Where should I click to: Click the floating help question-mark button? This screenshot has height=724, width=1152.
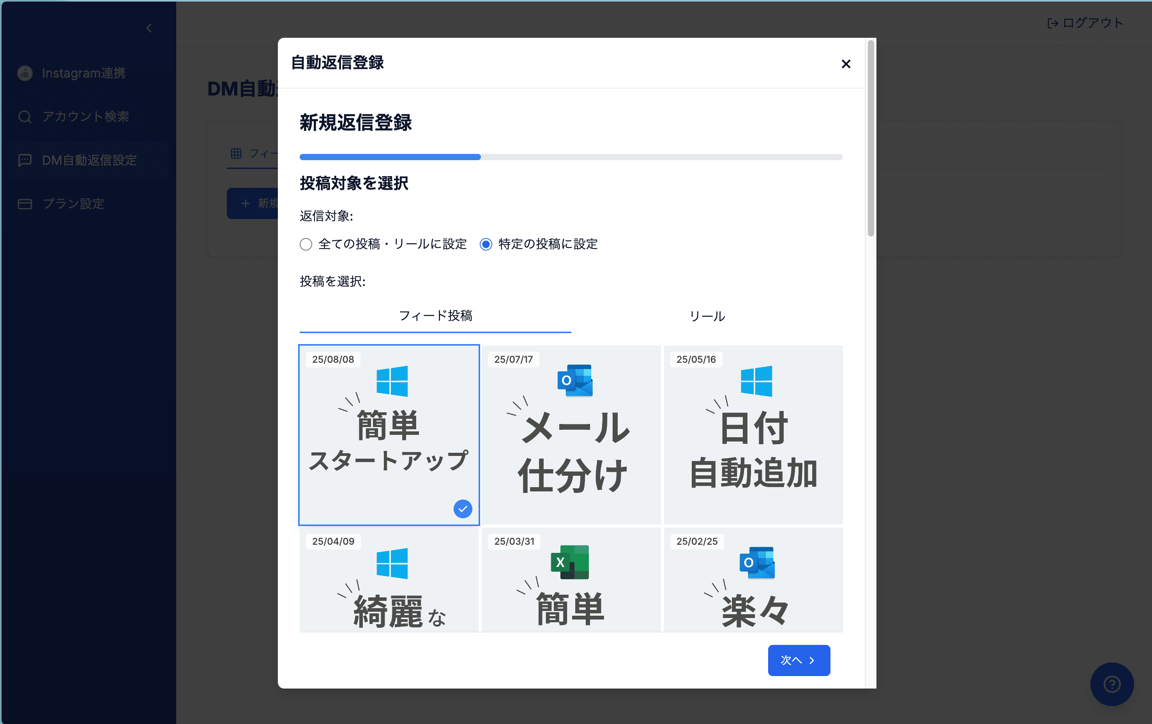[1111, 684]
